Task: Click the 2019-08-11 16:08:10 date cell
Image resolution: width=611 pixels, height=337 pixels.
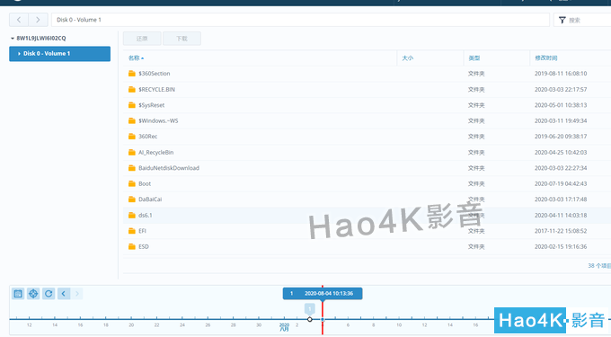Action: pyautogui.click(x=561, y=74)
